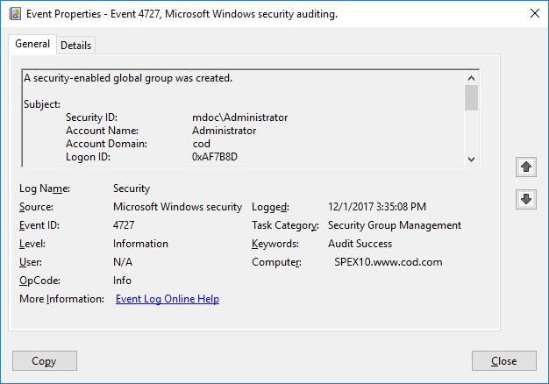Click the Computer value SPEX10.www.cod.com

pos(389,262)
